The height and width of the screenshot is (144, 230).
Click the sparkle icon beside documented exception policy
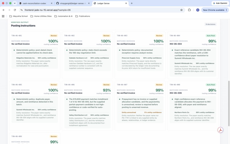120,50
